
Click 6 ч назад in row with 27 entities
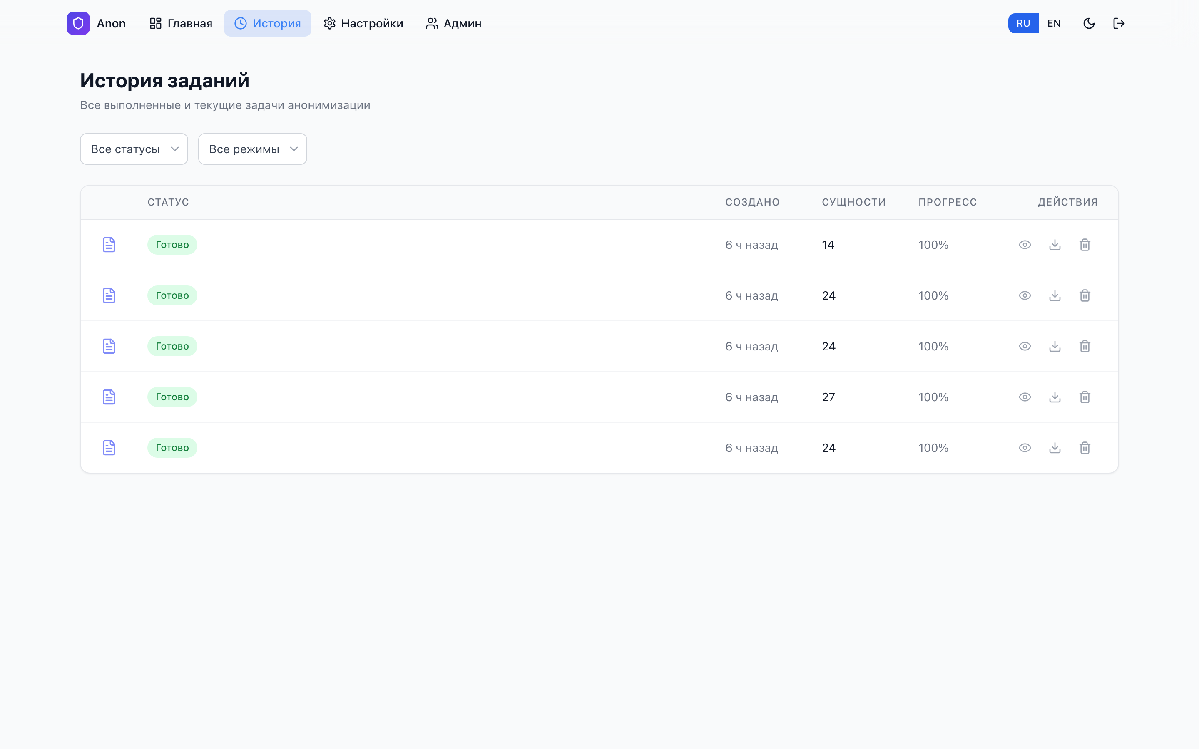click(x=751, y=397)
